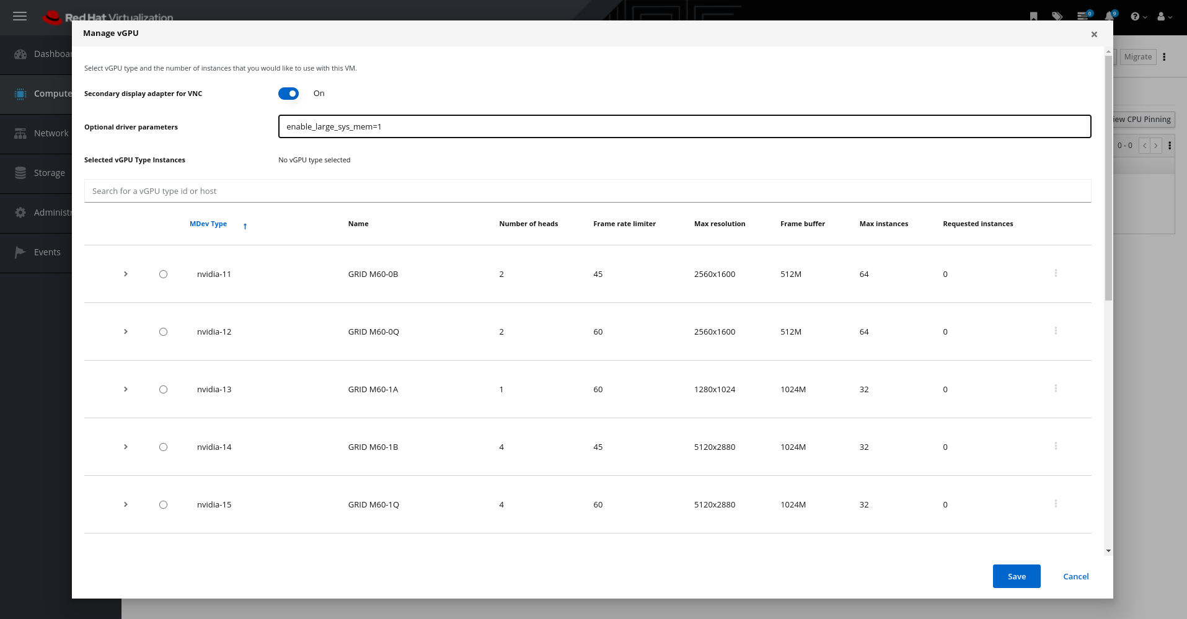
Task: Open the notifications bell icon
Action: (1109, 17)
